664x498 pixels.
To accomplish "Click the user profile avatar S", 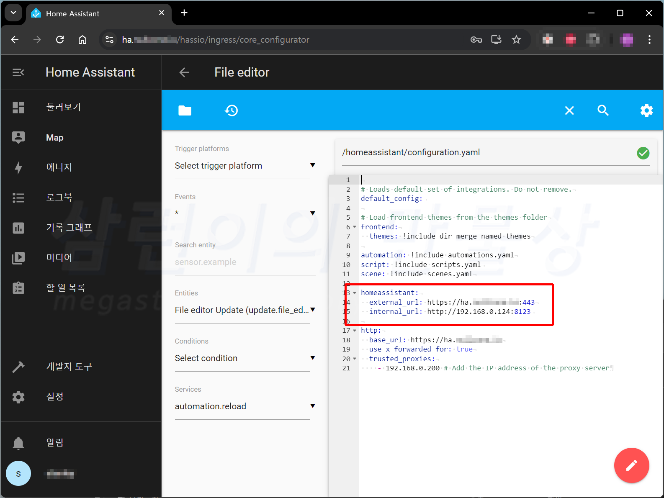I will (x=18, y=473).
